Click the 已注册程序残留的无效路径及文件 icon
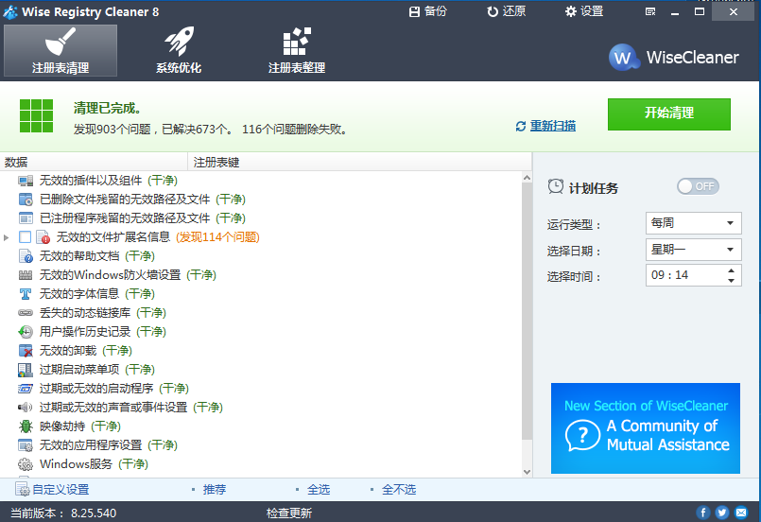761x522 pixels. tap(26, 218)
